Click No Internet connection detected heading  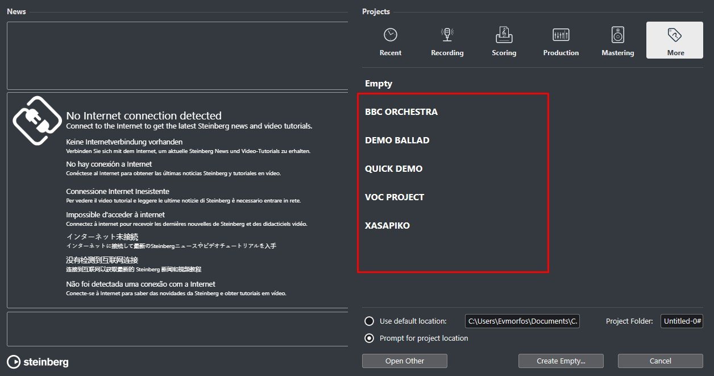click(144, 115)
